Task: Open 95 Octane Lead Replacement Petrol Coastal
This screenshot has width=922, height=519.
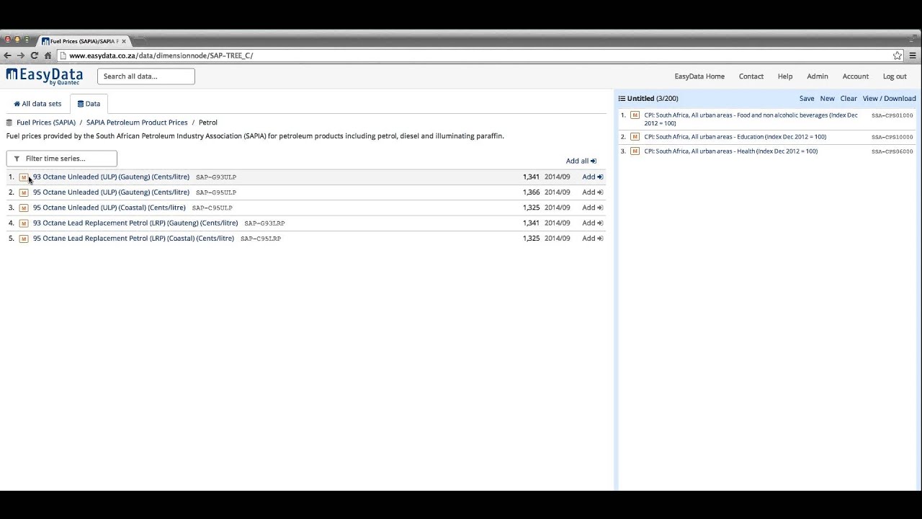Action: (x=133, y=239)
